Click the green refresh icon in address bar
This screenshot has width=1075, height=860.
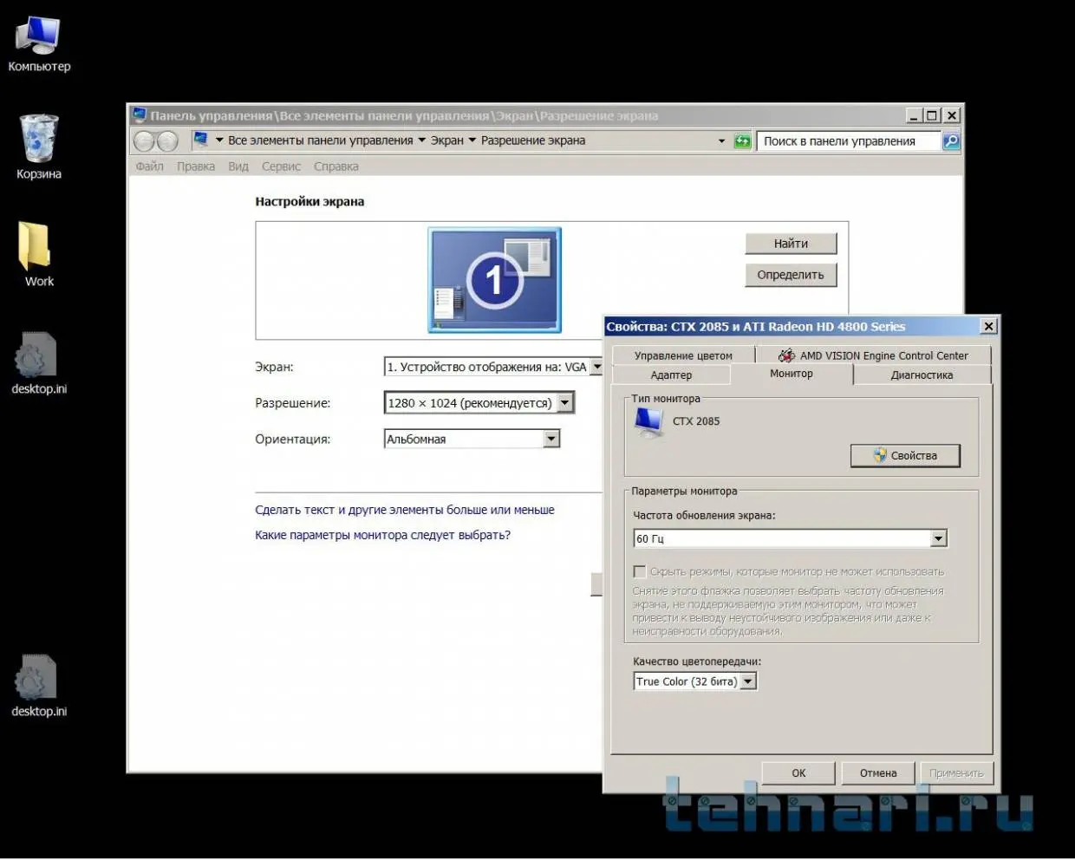point(743,140)
